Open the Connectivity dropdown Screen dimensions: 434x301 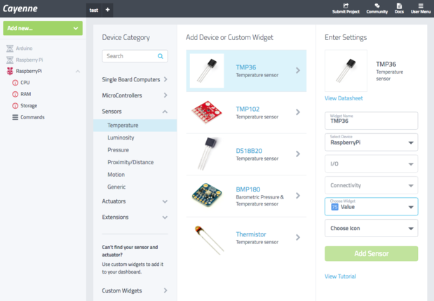tap(371, 185)
